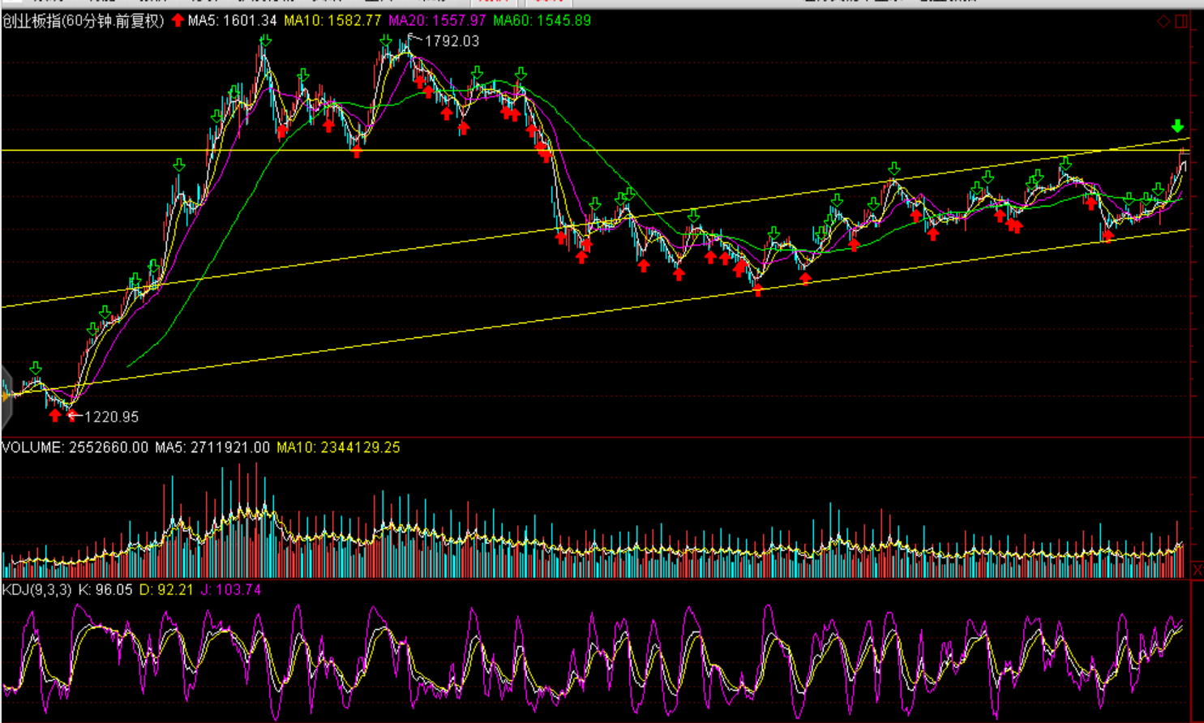The height and width of the screenshot is (723, 1204).
Task: Click the green arrow above the 1792.03 peak
Action: tap(387, 41)
